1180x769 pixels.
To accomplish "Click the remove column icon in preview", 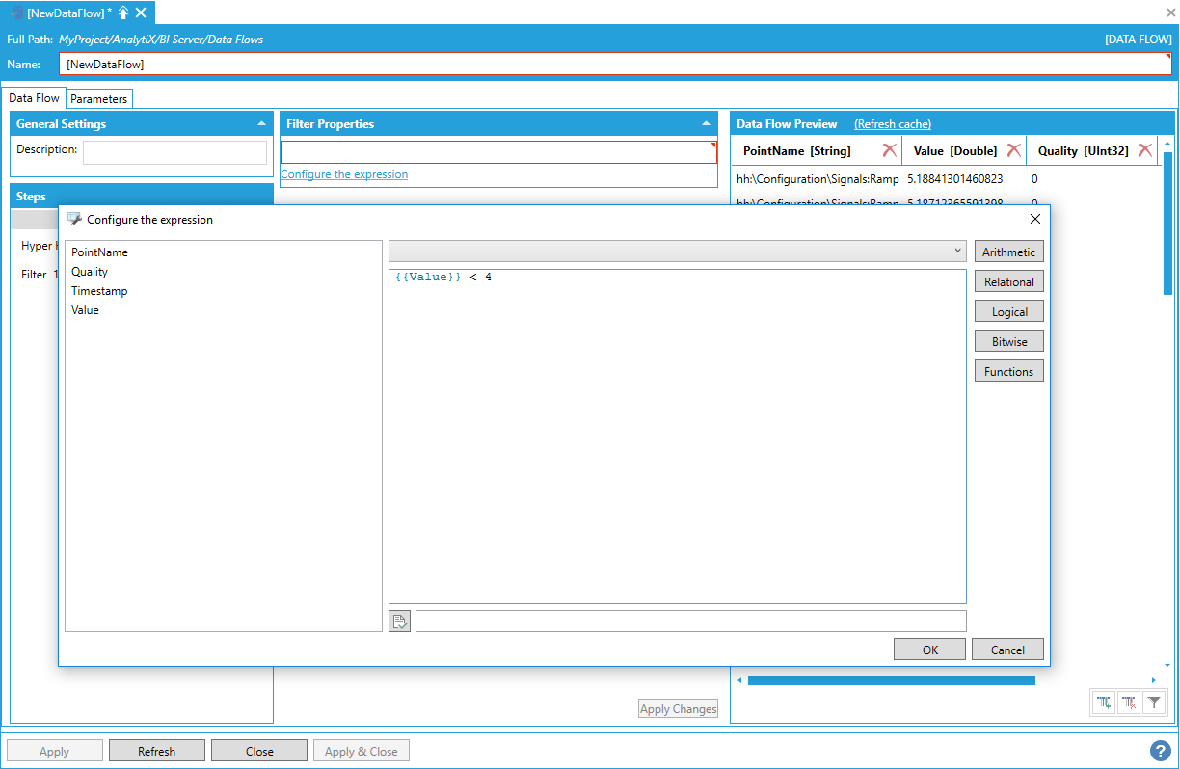I will pos(1129,703).
